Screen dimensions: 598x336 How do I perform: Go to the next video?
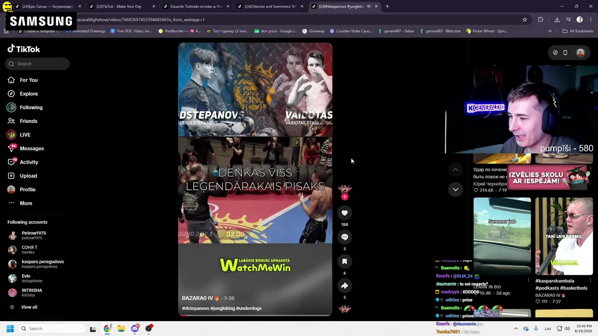tap(456, 189)
